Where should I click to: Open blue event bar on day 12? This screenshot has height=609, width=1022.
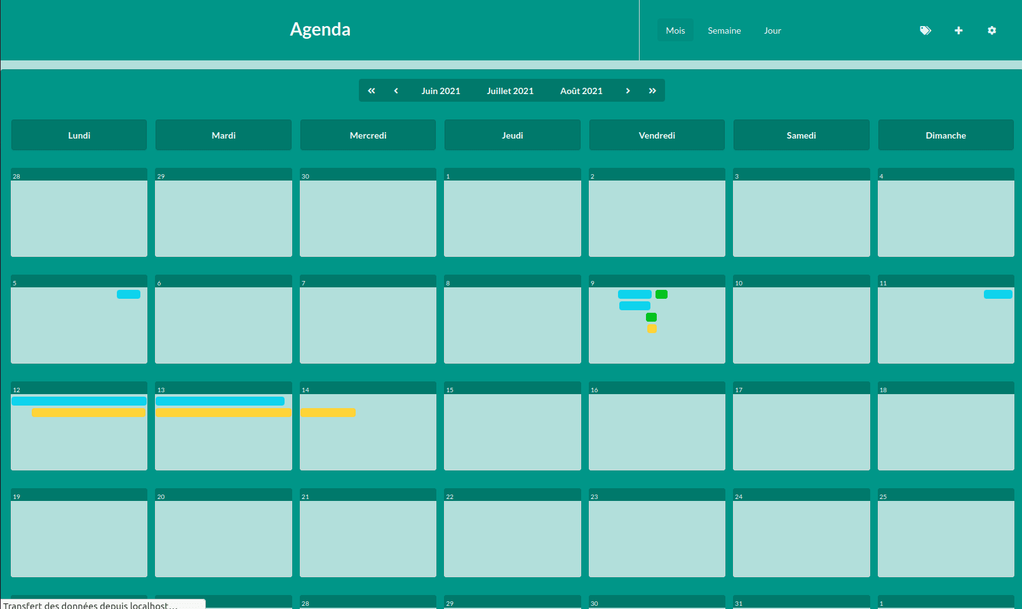[79, 401]
